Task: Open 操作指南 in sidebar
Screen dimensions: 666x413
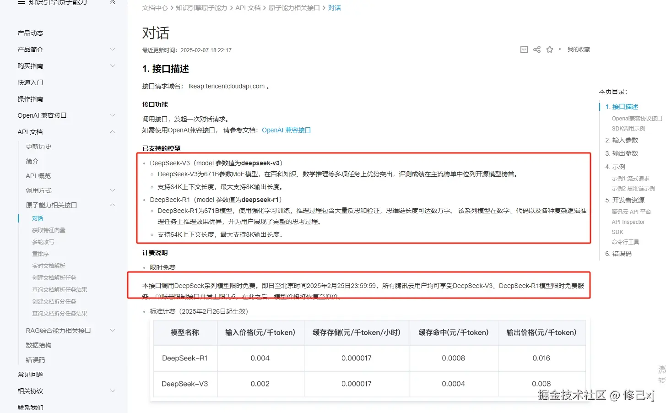Action: point(30,99)
